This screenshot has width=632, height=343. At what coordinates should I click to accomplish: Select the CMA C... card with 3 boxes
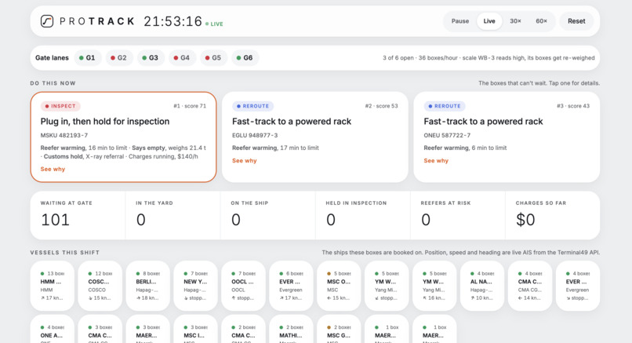[x=100, y=330]
